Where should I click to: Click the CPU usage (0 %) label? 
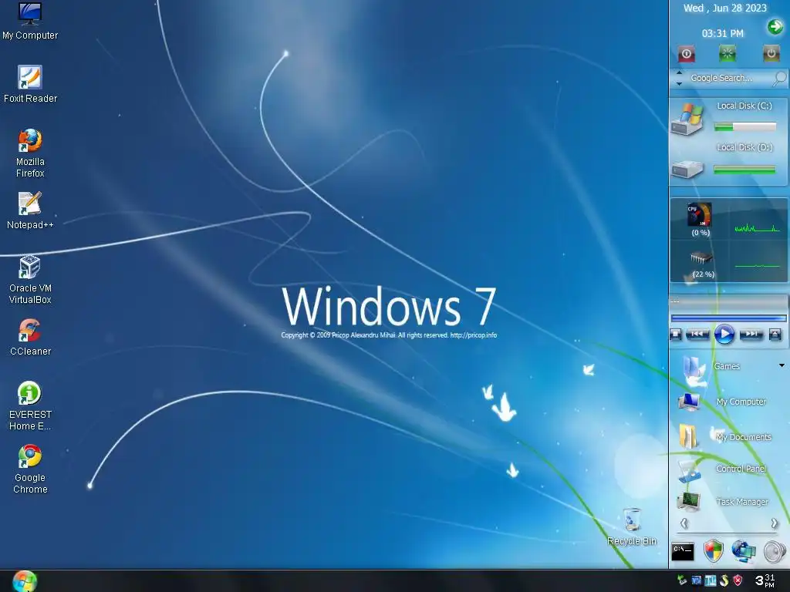(x=701, y=233)
